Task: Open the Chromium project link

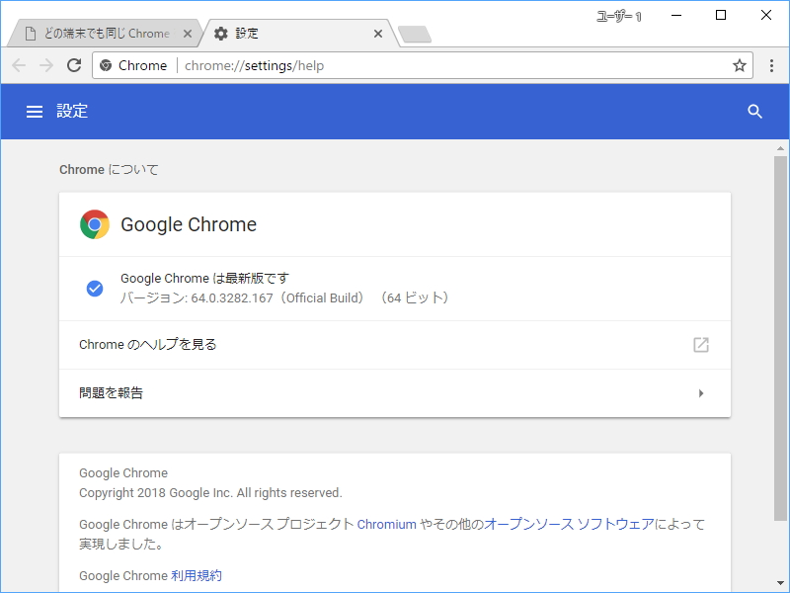Action: [x=387, y=524]
